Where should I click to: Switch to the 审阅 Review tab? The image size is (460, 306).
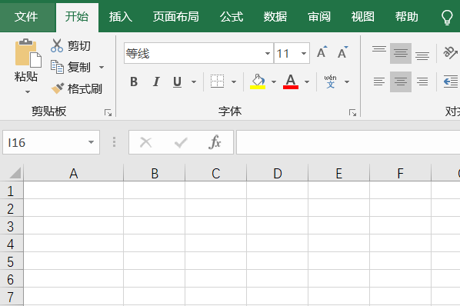coord(319,16)
